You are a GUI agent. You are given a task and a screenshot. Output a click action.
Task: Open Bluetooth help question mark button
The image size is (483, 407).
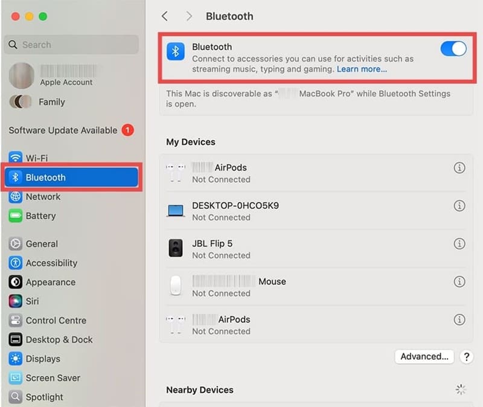click(466, 357)
